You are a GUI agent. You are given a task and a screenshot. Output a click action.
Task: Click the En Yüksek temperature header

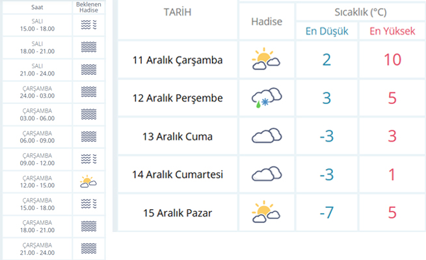[392, 31]
